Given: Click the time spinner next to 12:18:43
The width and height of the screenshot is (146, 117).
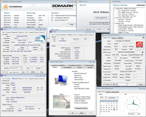Looking at the screenshot, I should 139,114.
